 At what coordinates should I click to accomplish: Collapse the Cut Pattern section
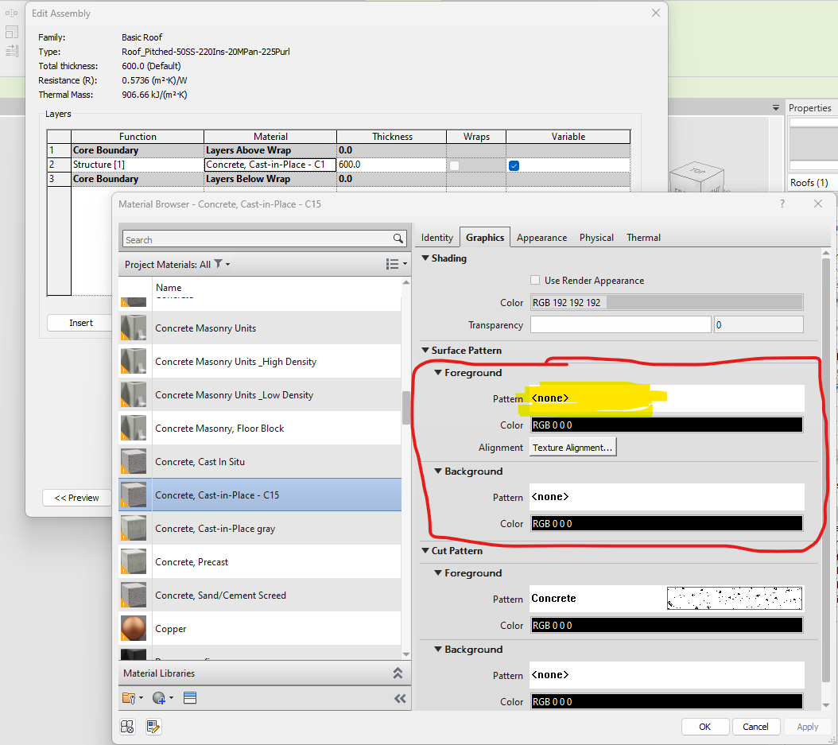(x=425, y=550)
